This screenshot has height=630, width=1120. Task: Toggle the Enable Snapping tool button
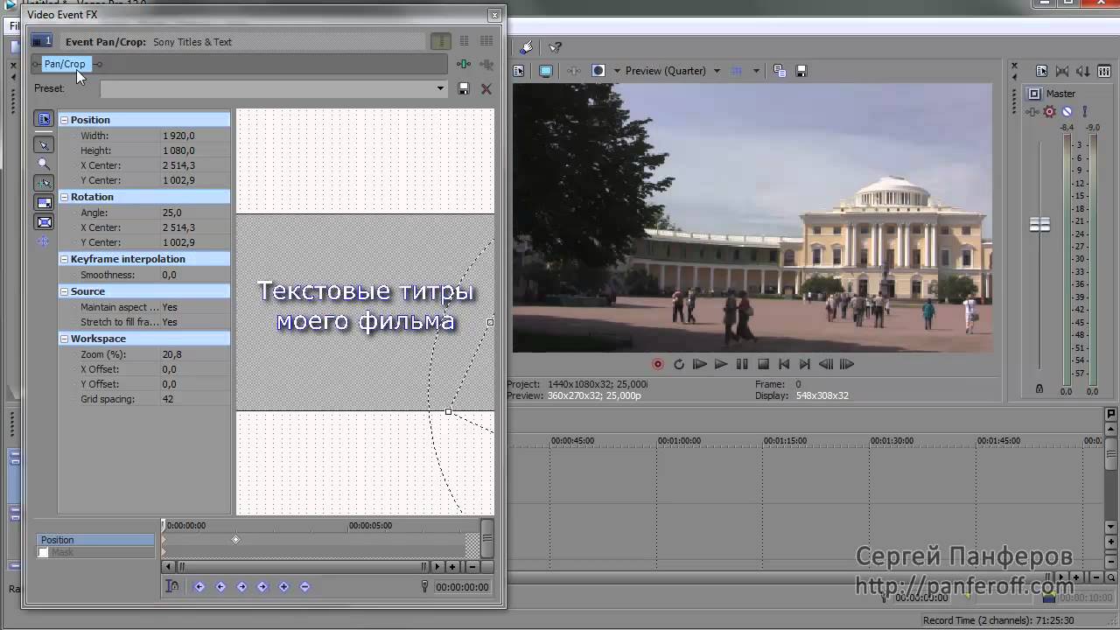tap(44, 183)
